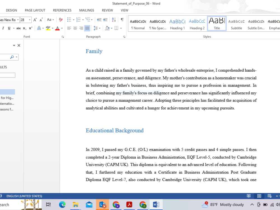Screen dimensions: 280x210
Task: Increase paragraph indent
Action: pyautogui.click(x=106, y=20)
